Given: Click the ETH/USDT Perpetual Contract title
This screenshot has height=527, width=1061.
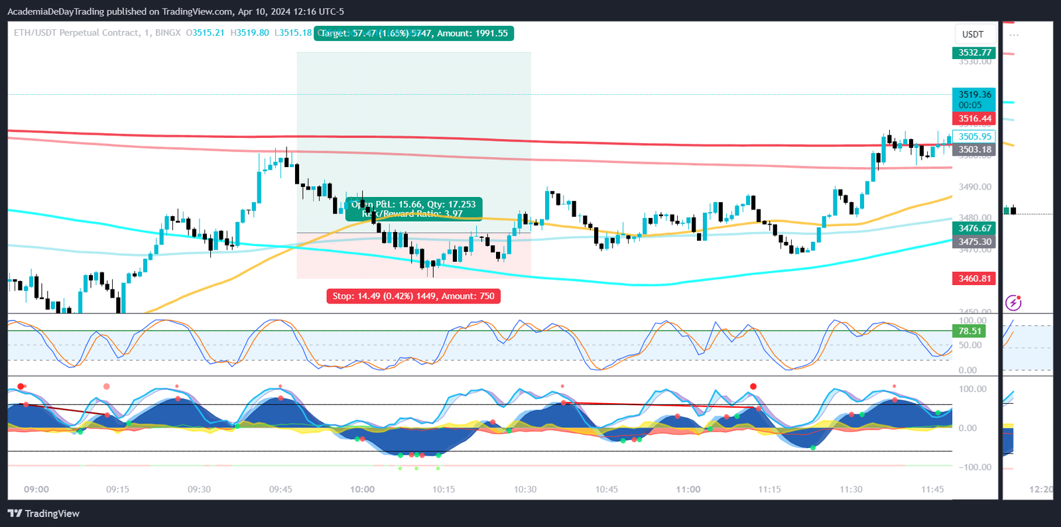Looking at the screenshot, I should click(76, 32).
